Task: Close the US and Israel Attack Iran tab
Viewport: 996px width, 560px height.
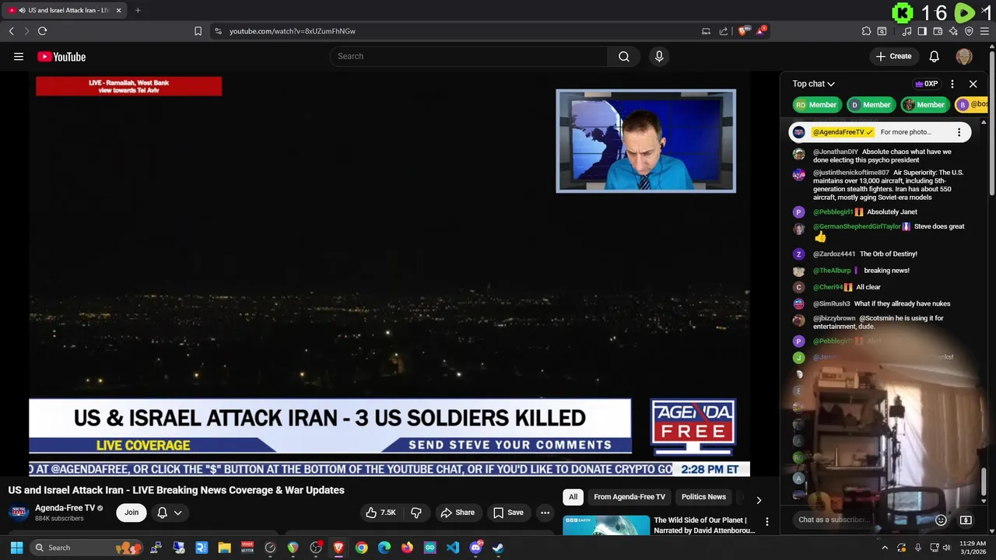Action: coord(118,10)
